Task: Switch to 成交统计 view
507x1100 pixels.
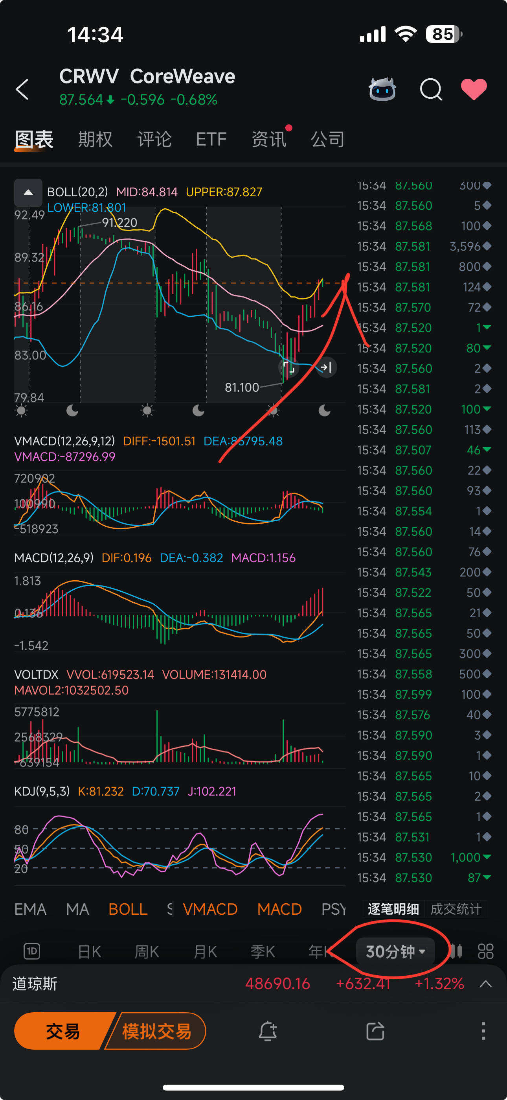Action: tap(456, 909)
